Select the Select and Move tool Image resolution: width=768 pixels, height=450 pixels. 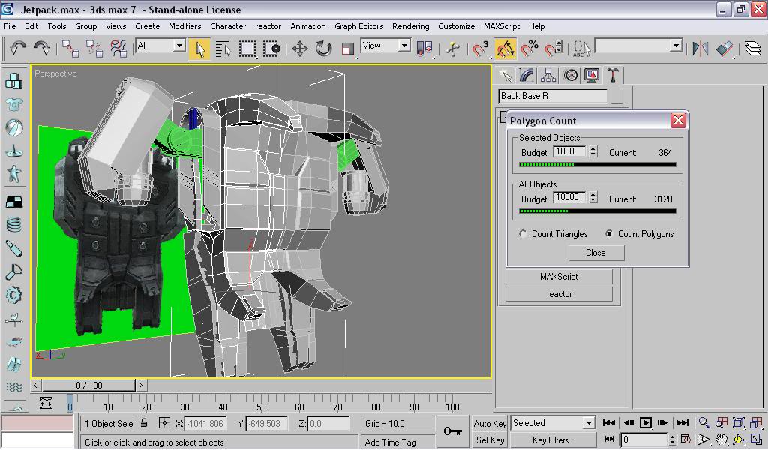[x=299, y=49]
